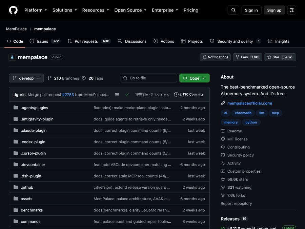305x229 pixels.
Task: Switch to the Pull requests tab
Action: (x=89, y=41)
